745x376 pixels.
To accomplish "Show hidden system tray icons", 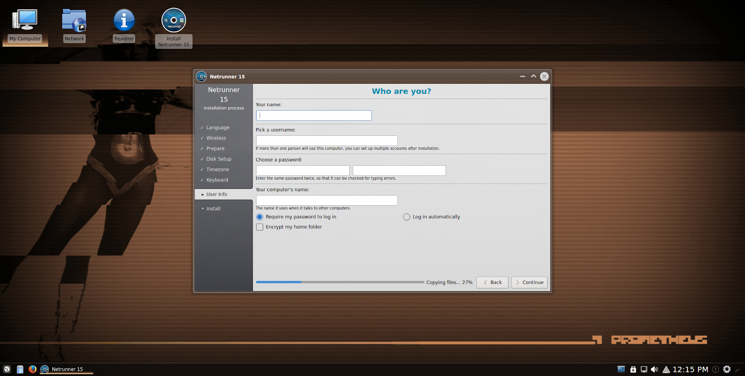I will [x=666, y=369].
